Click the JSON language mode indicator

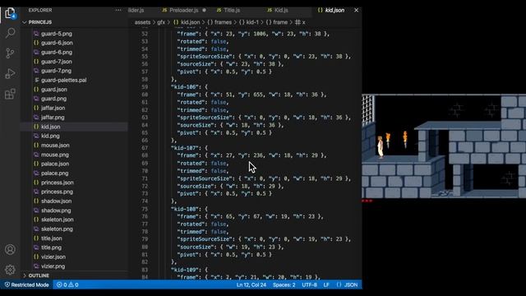pos(347,285)
